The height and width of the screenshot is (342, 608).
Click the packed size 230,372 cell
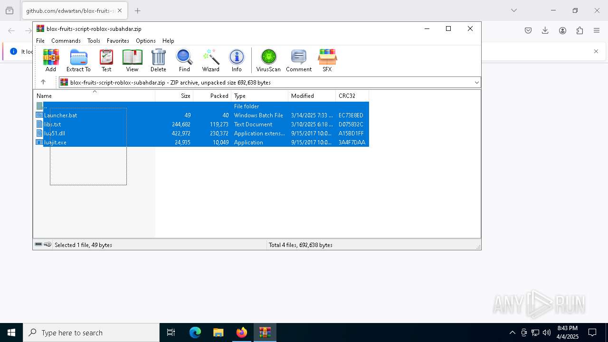coord(219,133)
